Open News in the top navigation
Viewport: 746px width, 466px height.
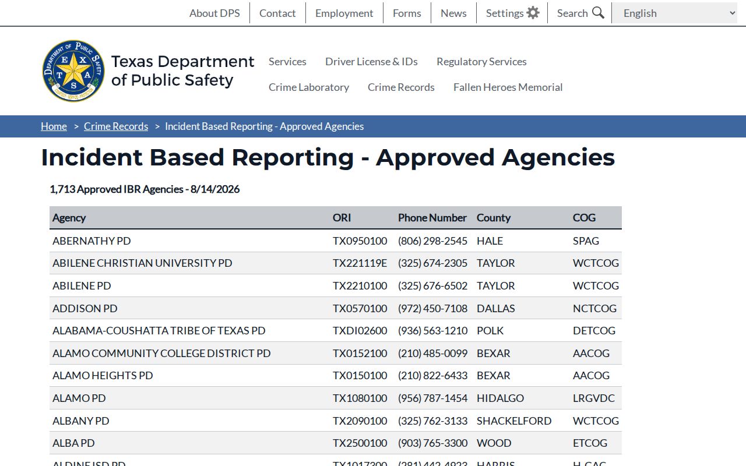(453, 13)
